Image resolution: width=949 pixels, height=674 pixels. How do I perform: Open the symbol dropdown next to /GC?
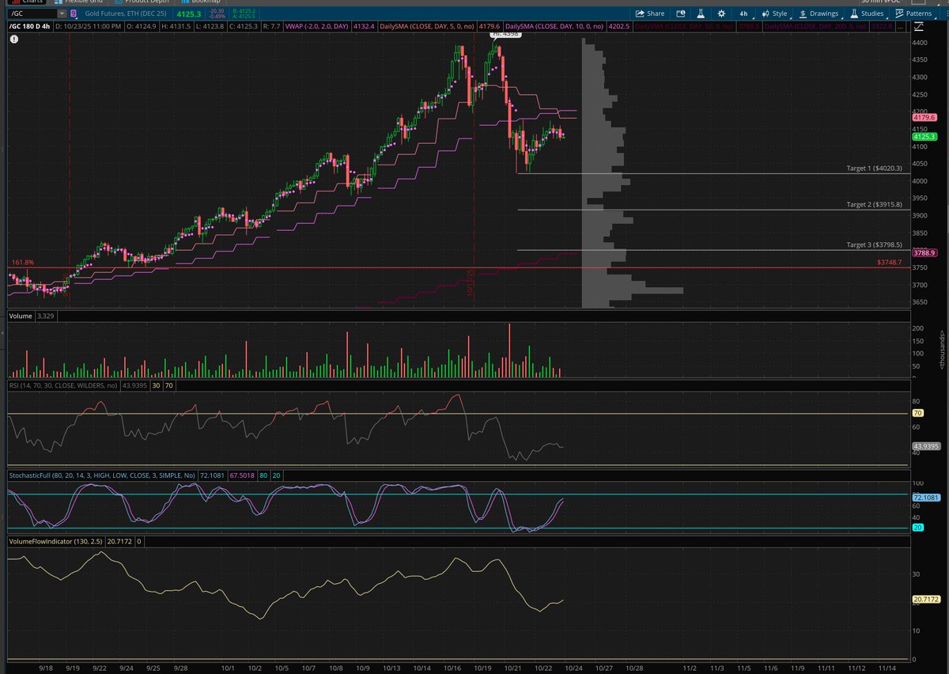(62, 13)
